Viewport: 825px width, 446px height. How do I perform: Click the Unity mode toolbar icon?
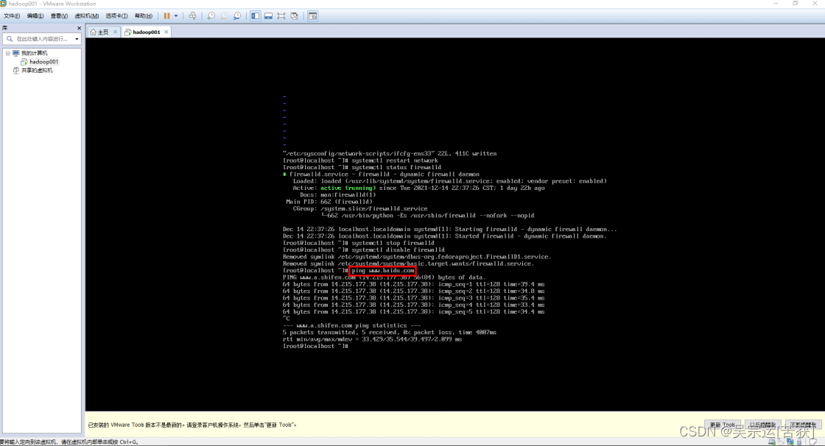click(x=295, y=15)
